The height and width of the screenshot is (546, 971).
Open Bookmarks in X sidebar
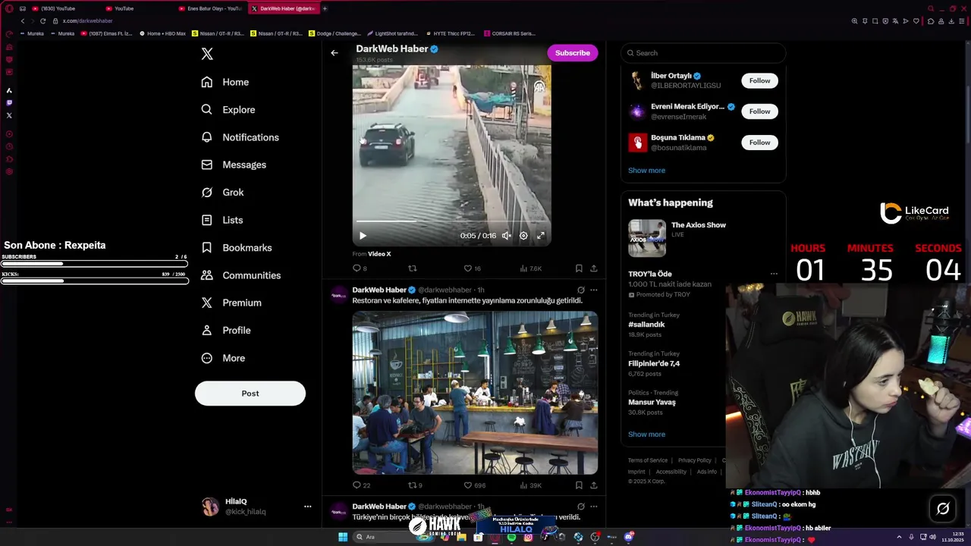237,248
